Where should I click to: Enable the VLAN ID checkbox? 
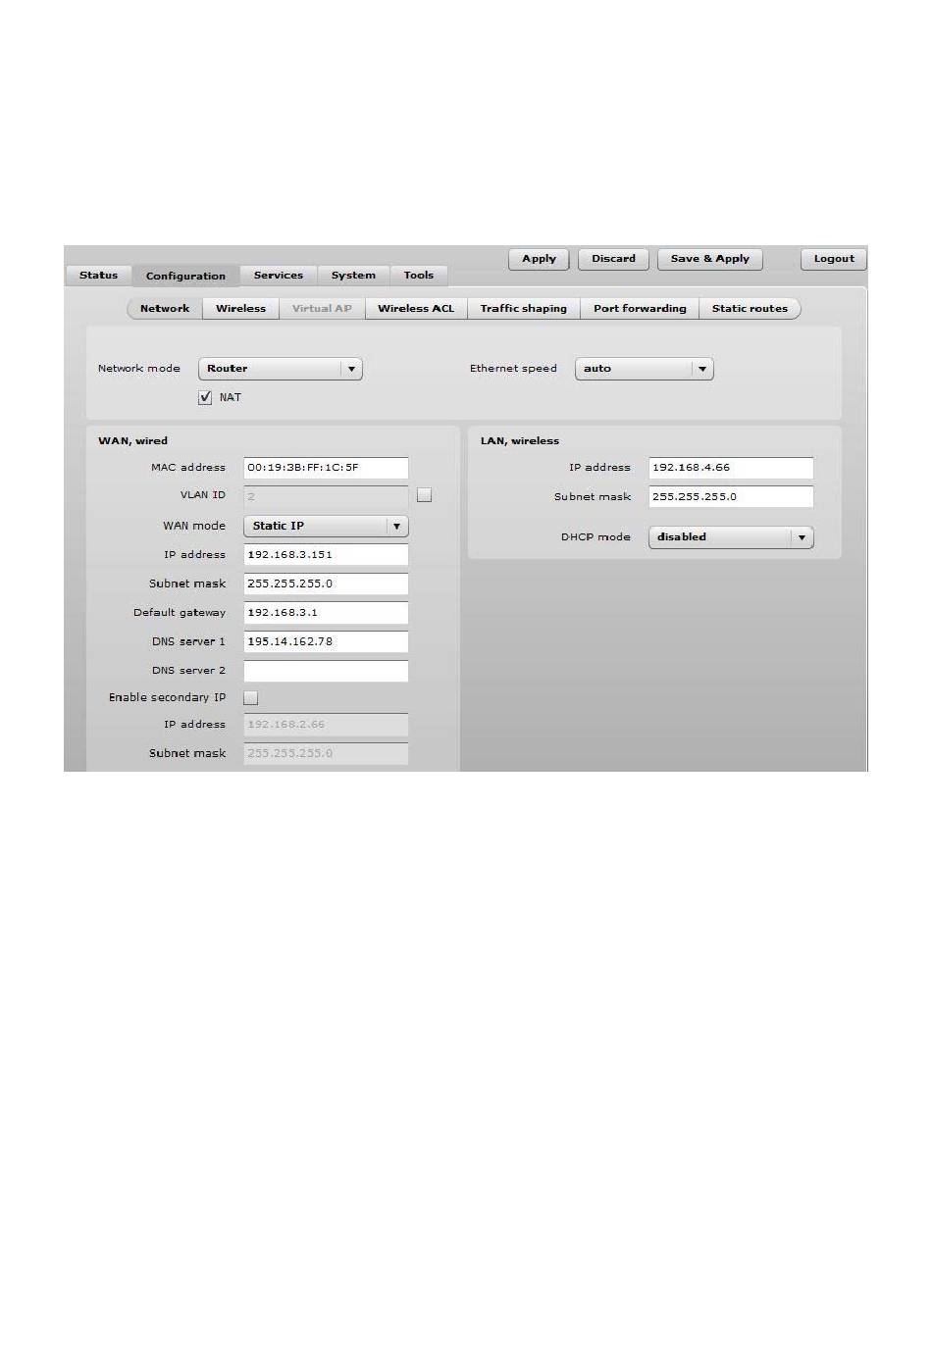(x=424, y=495)
